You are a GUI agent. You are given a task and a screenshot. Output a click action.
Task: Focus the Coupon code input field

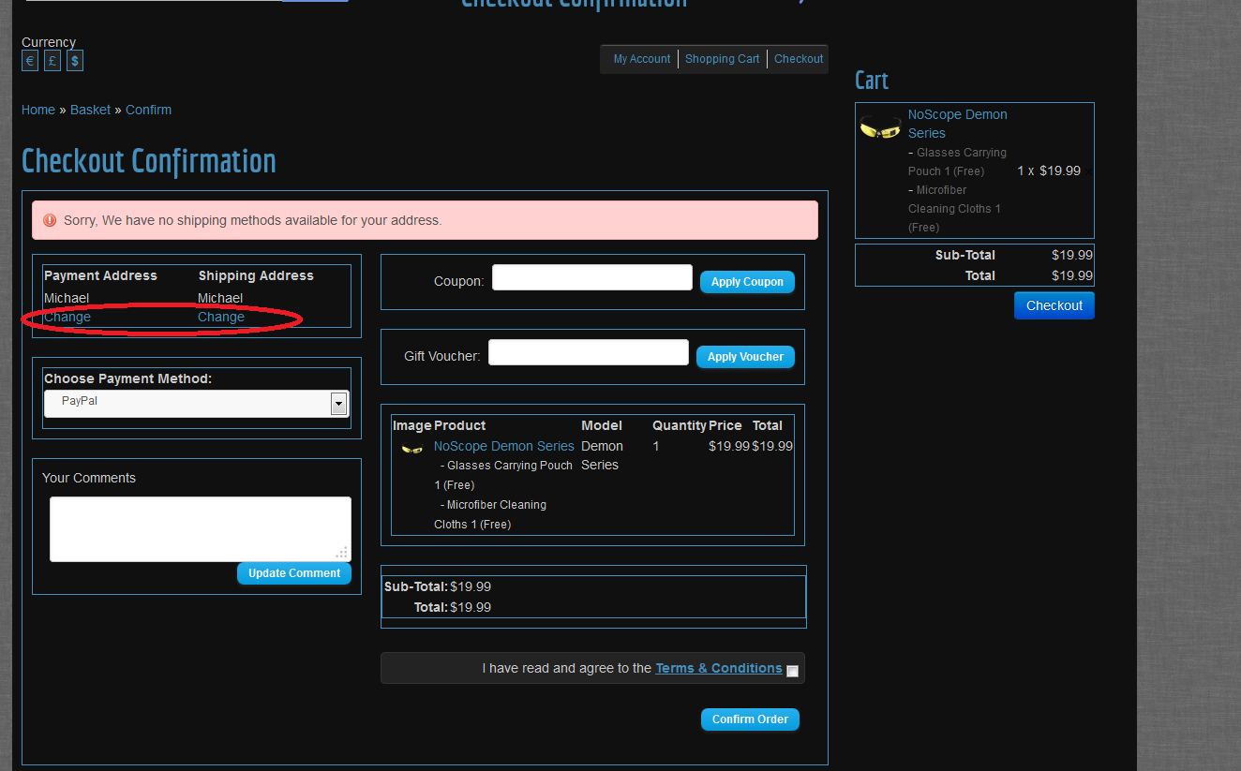(x=592, y=277)
